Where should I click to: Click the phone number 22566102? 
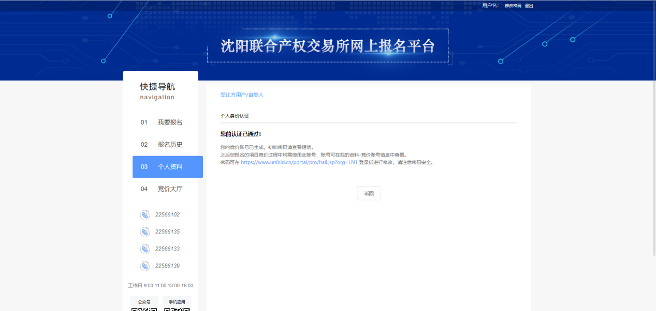click(167, 215)
